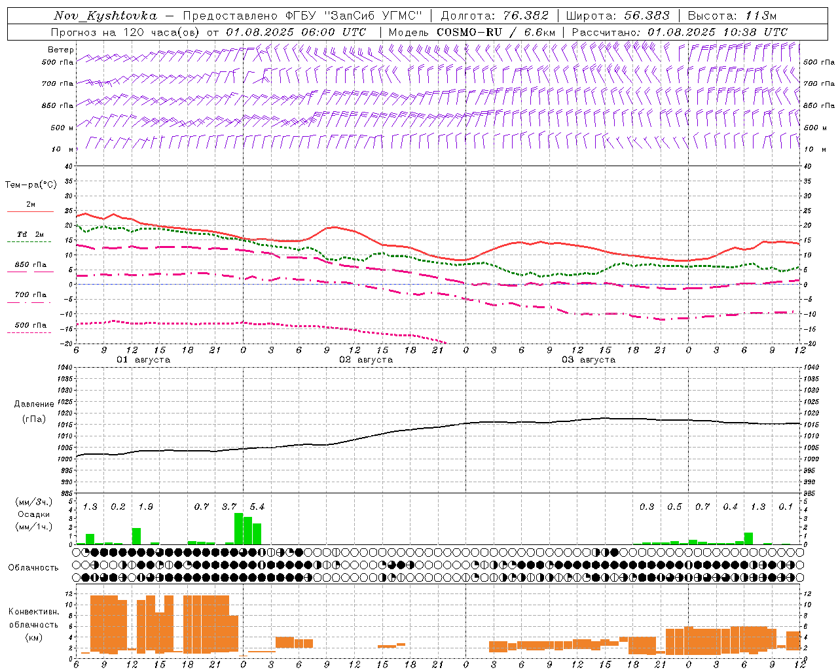Click the calculated time 01.08.2025 10:38 UTC
Screen dimensions: 838x670
point(718,32)
